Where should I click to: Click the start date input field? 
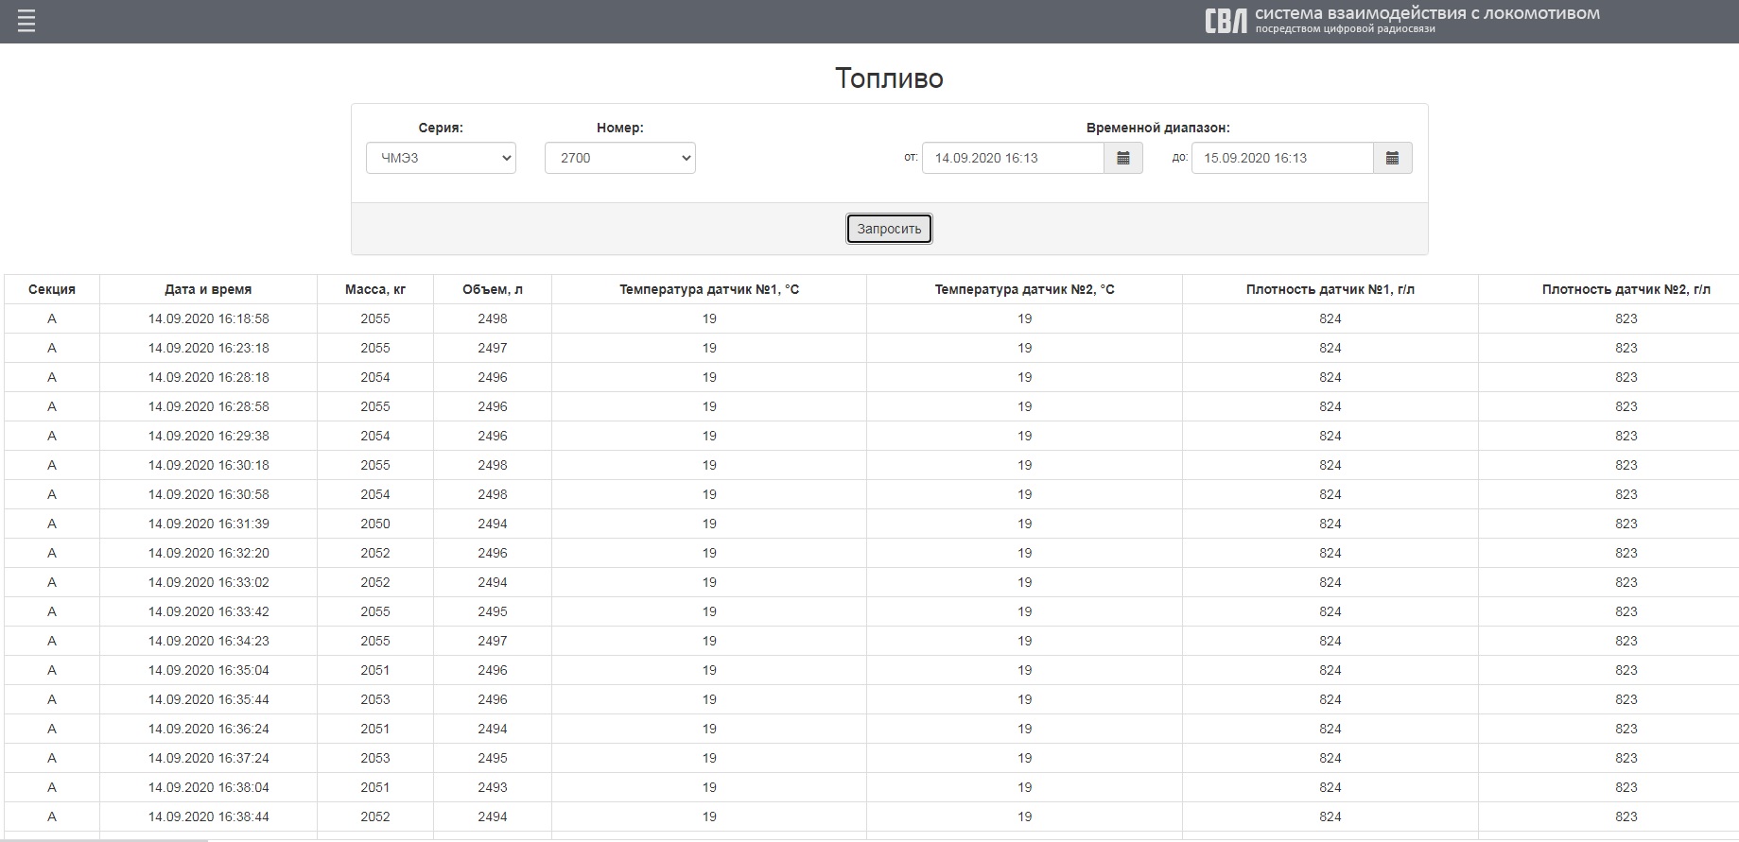(1012, 158)
